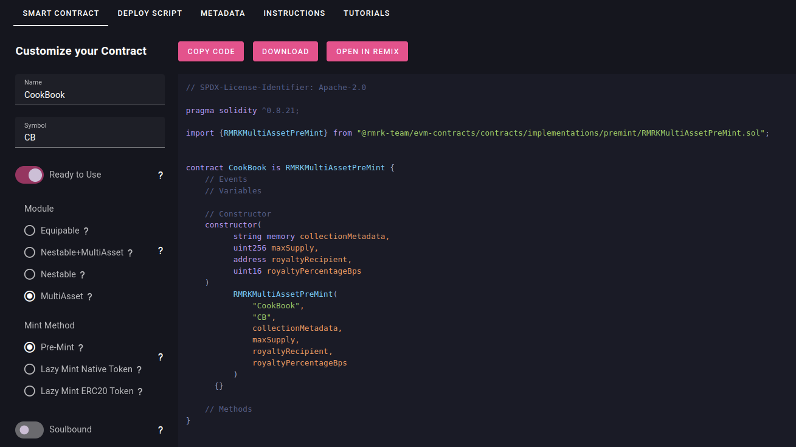Click the Open in Remix button
Viewport: 796px width, 447px height.
click(x=367, y=52)
